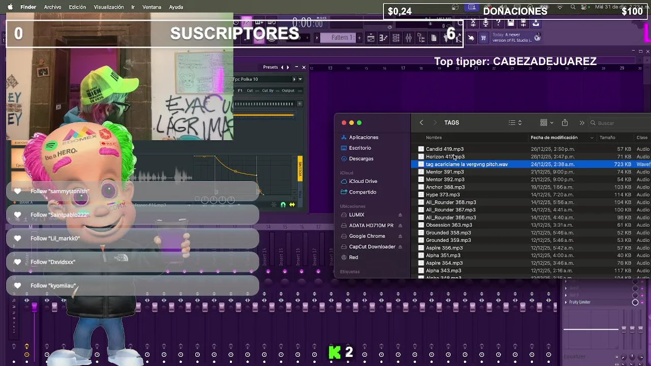This screenshot has height=366, width=651.
Task: Click the Finder share icon
Action: pos(565,123)
